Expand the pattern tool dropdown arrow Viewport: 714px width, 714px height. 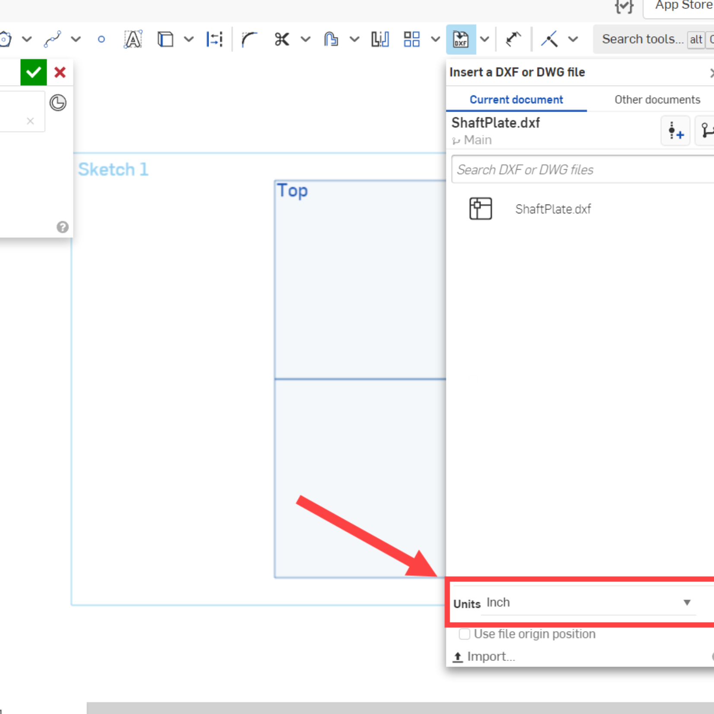(x=436, y=39)
